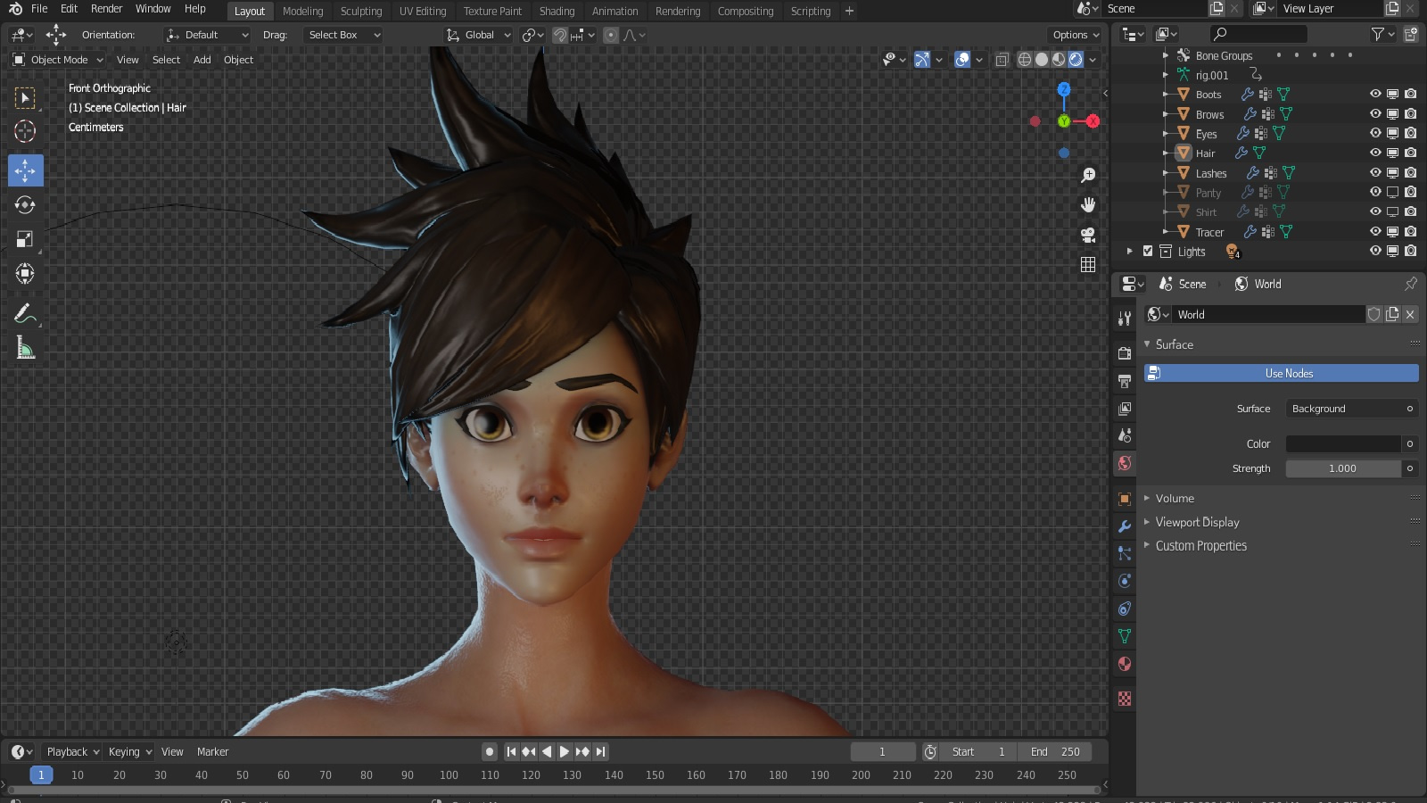Image resolution: width=1427 pixels, height=803 pixels.
Task: Open the Drag Select Box dropdown
Action: tap(343, 35)
